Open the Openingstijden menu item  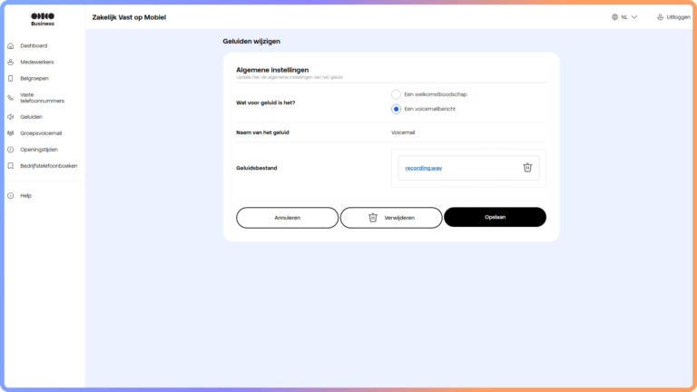[39, 150]
